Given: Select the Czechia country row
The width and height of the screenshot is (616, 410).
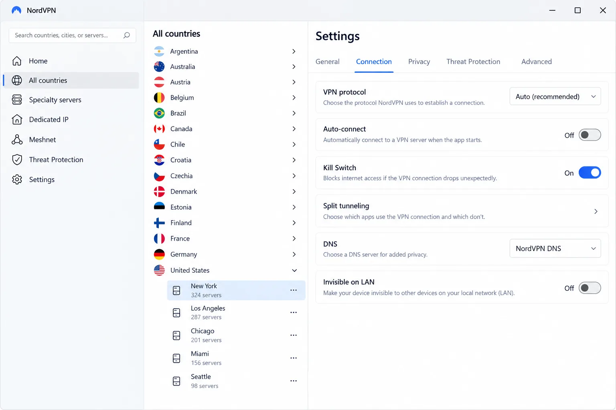Looking at the screenshot, I should point(226,176).
